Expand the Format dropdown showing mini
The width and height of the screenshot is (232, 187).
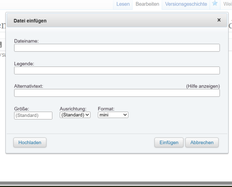pos(113,115)
